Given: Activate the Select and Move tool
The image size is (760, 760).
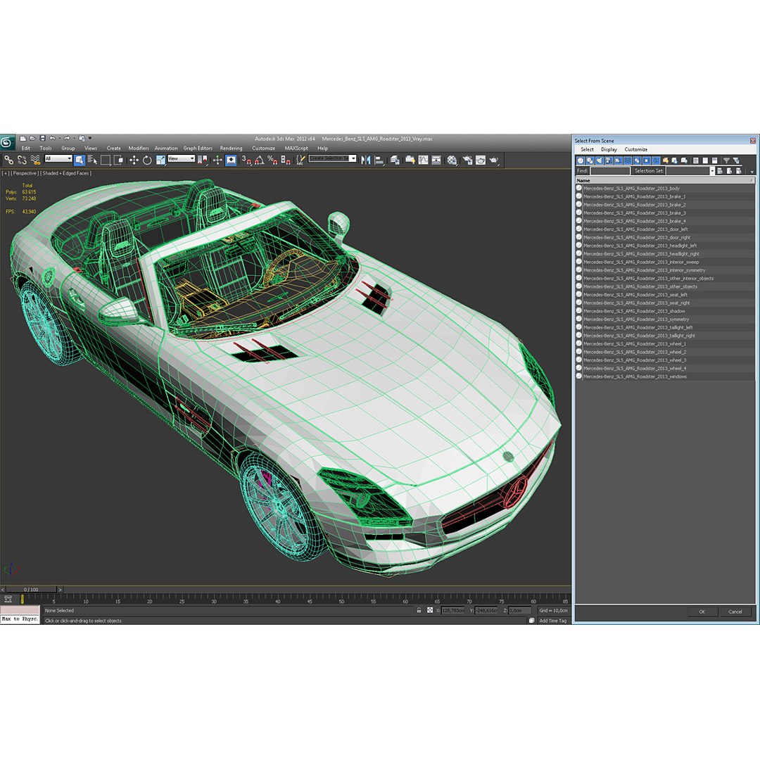Looking at the screenshot, I should (x=134, y=160).
